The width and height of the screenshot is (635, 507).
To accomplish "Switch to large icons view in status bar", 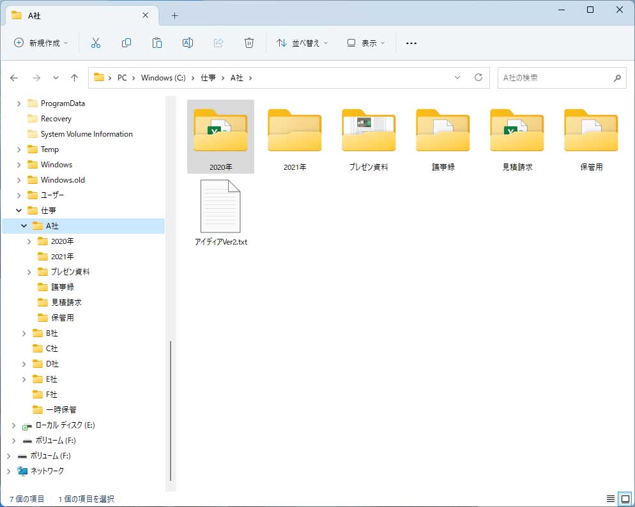I will pyautogui.click(x=625, y=499).
